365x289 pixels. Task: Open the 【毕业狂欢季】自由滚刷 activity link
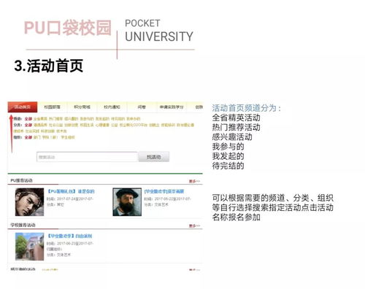click(69, 236)
